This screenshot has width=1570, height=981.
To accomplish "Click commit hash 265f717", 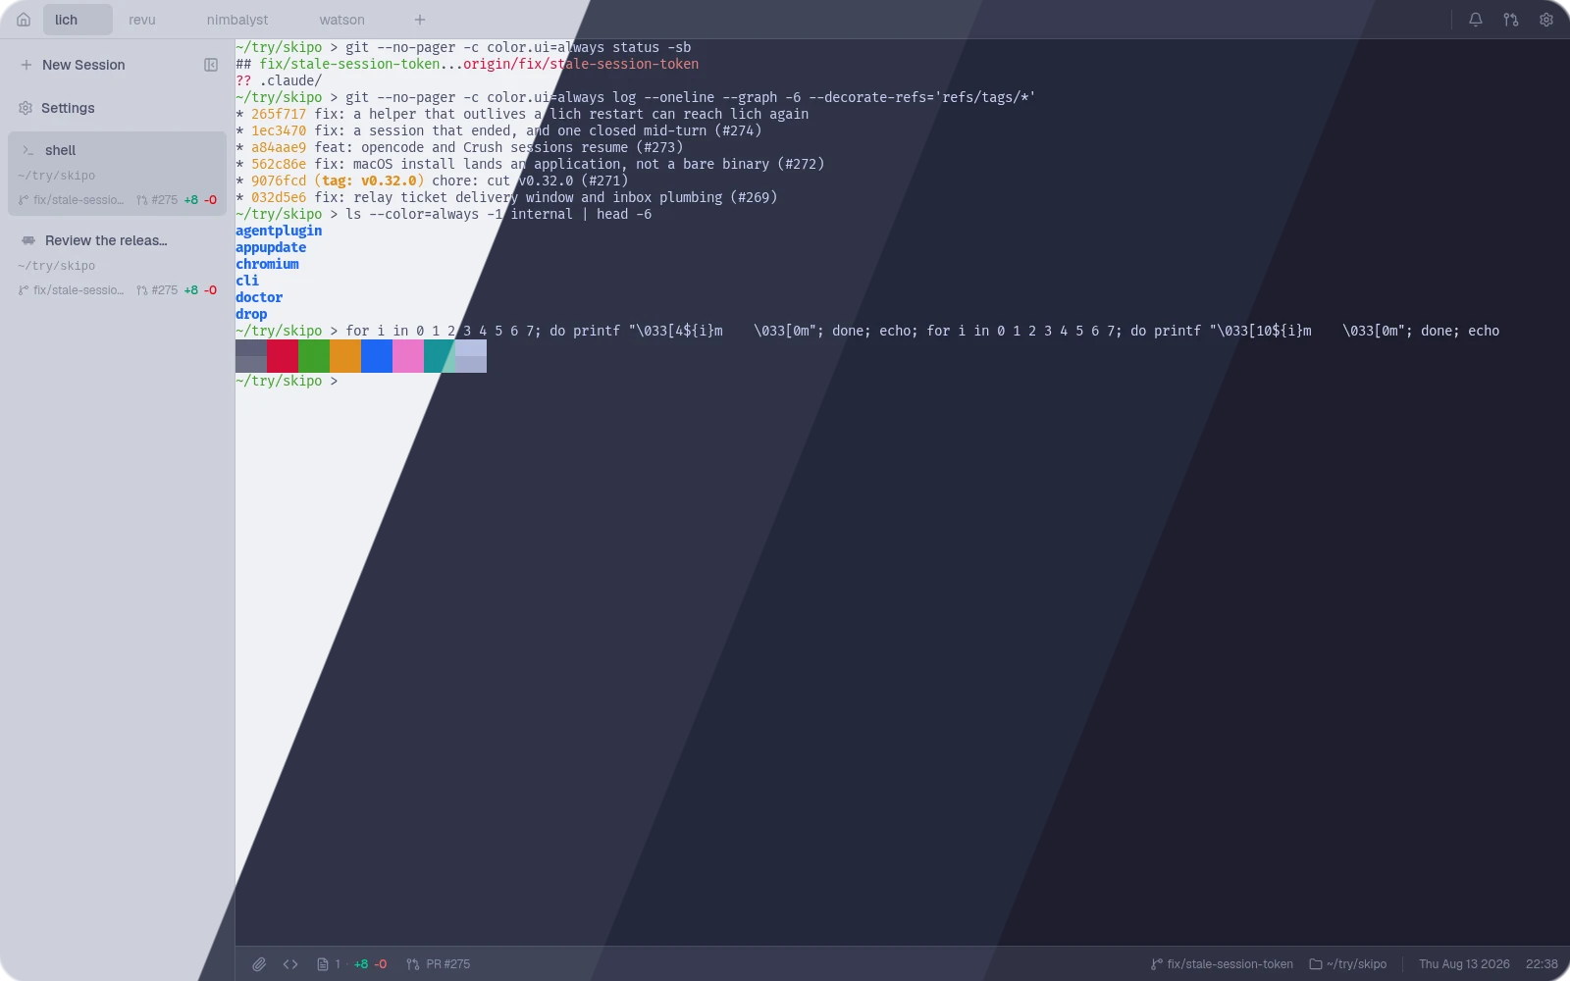I will pos(279,114).
